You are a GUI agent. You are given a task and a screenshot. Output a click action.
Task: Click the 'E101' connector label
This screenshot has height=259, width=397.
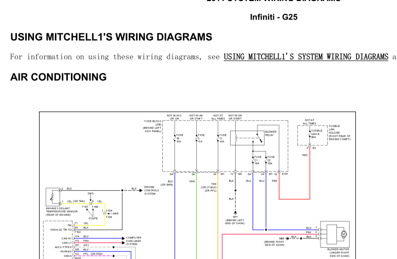(285, 174)
